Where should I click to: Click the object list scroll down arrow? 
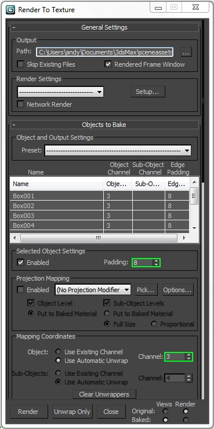[194, 228]
